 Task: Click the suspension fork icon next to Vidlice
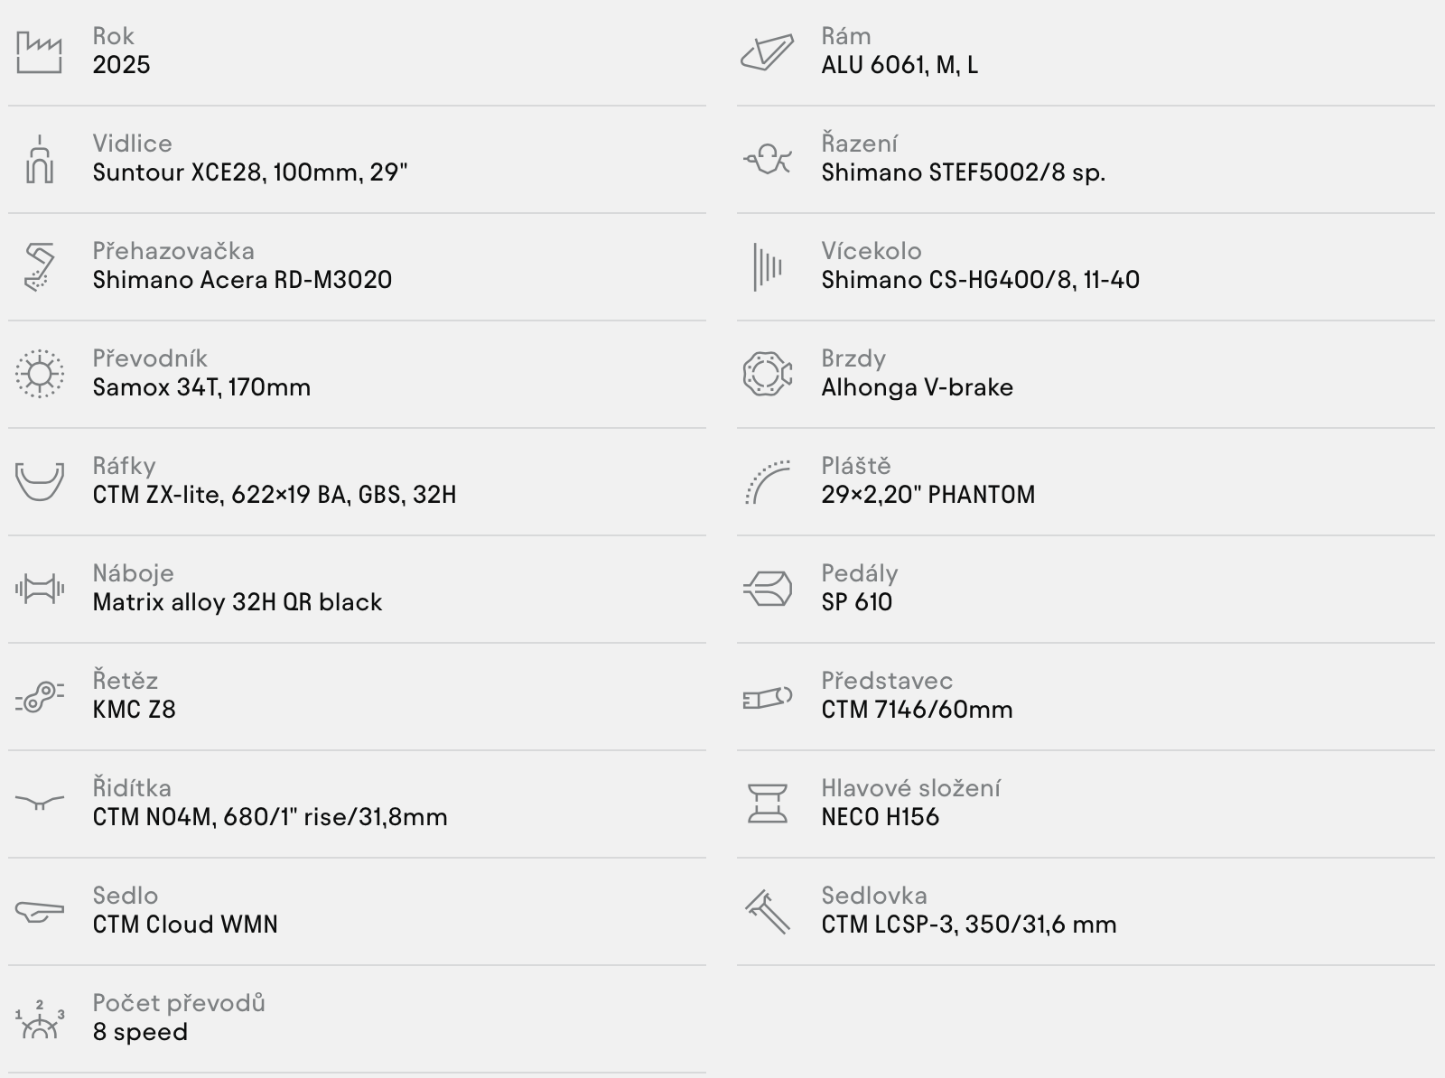(39, 160)
